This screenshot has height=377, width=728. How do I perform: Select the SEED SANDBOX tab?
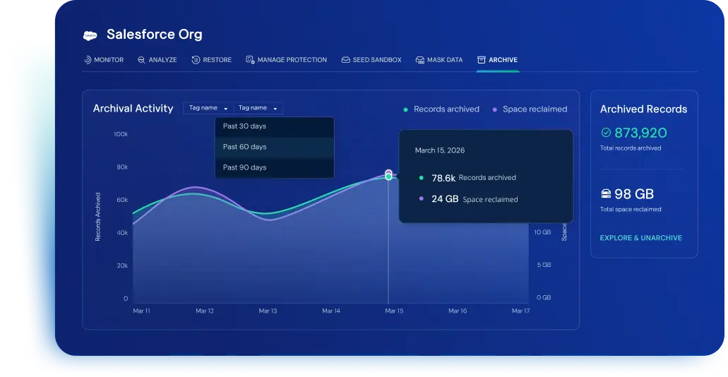pos(371,60)
